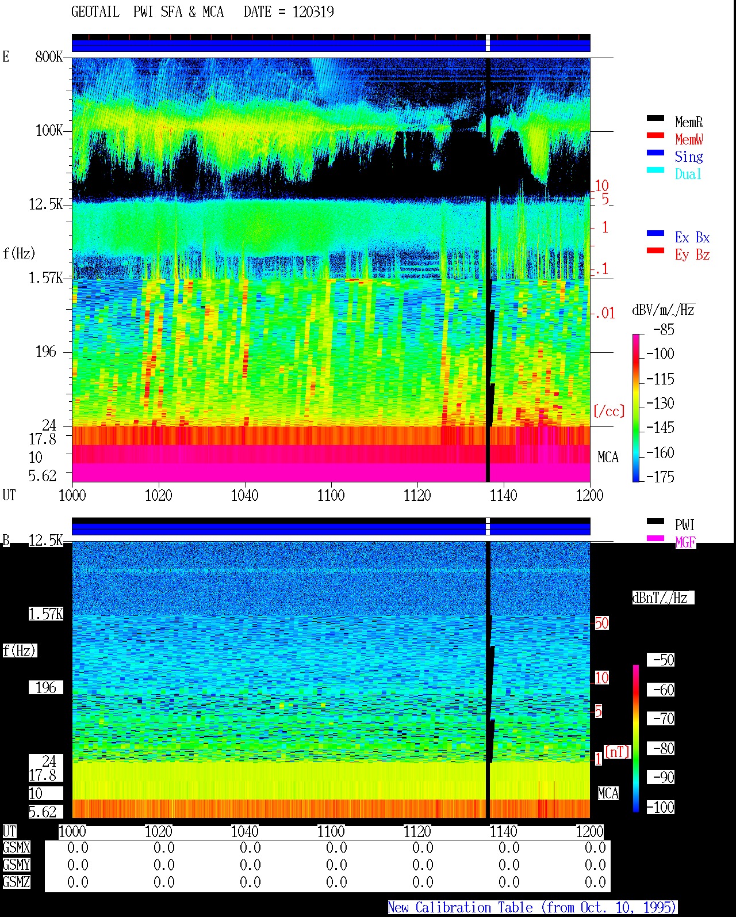Image resolution: width=736 pixels, height=917 pixels.
Task: Click the 1020 entry in bottom UT row
Action: (159, 831)
